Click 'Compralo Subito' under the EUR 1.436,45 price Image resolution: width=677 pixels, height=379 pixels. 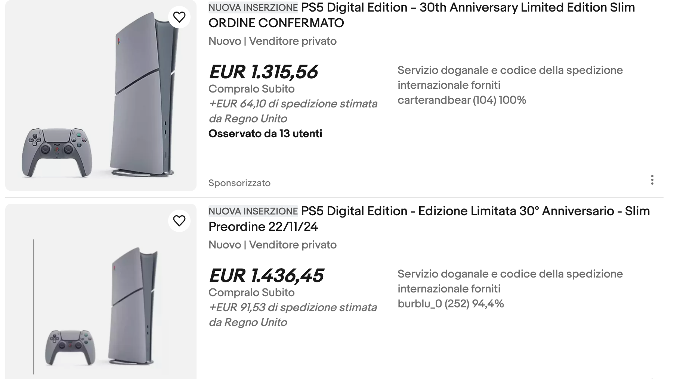click(x=251, y=292)
